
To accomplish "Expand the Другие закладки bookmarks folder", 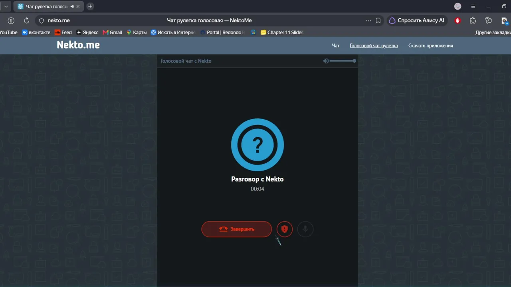I will click(493, 32).
